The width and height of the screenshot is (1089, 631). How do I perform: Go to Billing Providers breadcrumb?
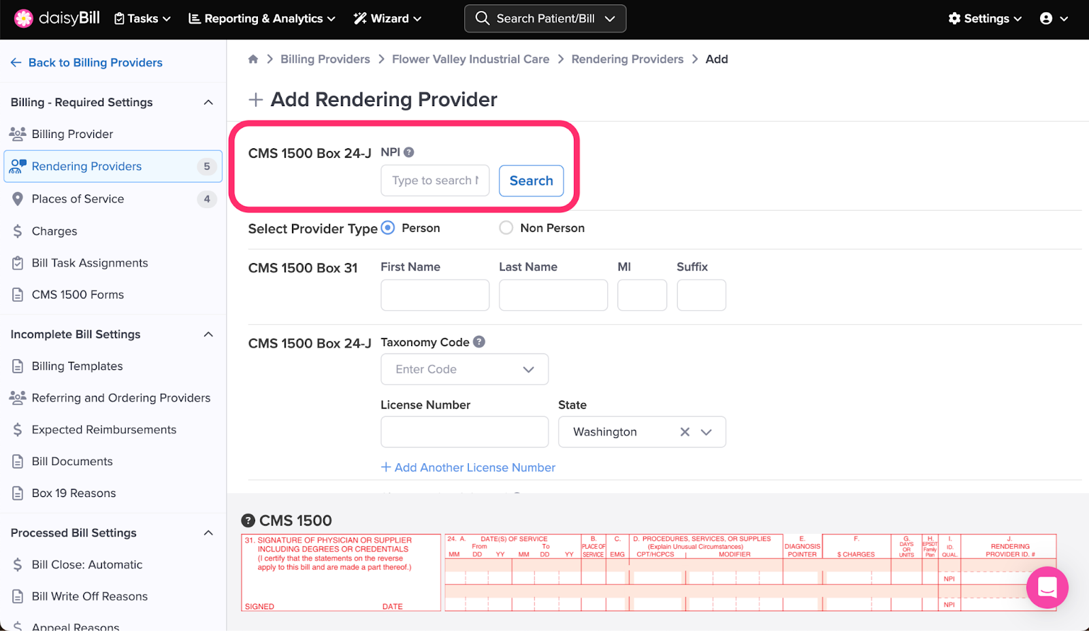coord(325,59)
